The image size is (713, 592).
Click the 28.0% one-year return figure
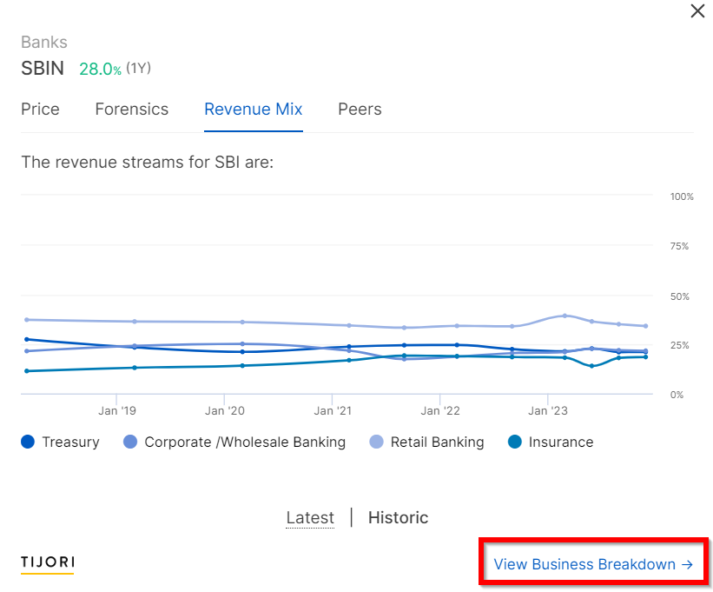(100, 70)
